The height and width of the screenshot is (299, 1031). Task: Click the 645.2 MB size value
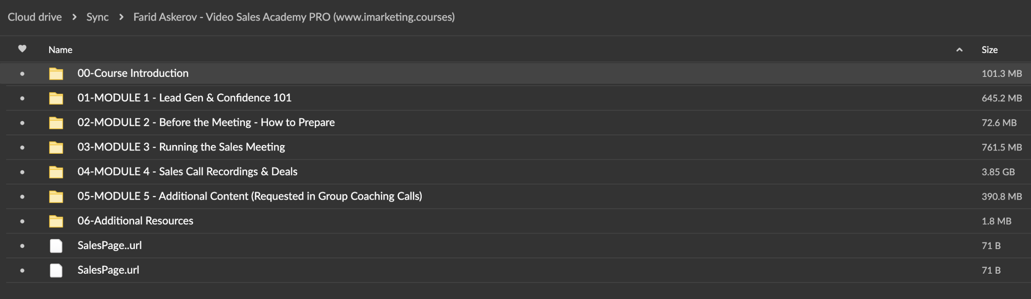pyautogui.click(x=1002, y=98)
